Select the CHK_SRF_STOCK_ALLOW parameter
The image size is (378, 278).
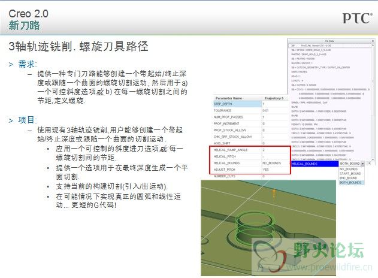tap(232, 137)
